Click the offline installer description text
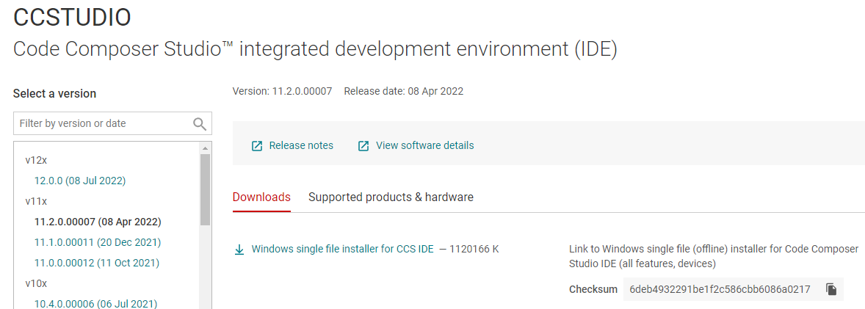The width and height of the screenshot is (865, 309). (x=714, y=256)
